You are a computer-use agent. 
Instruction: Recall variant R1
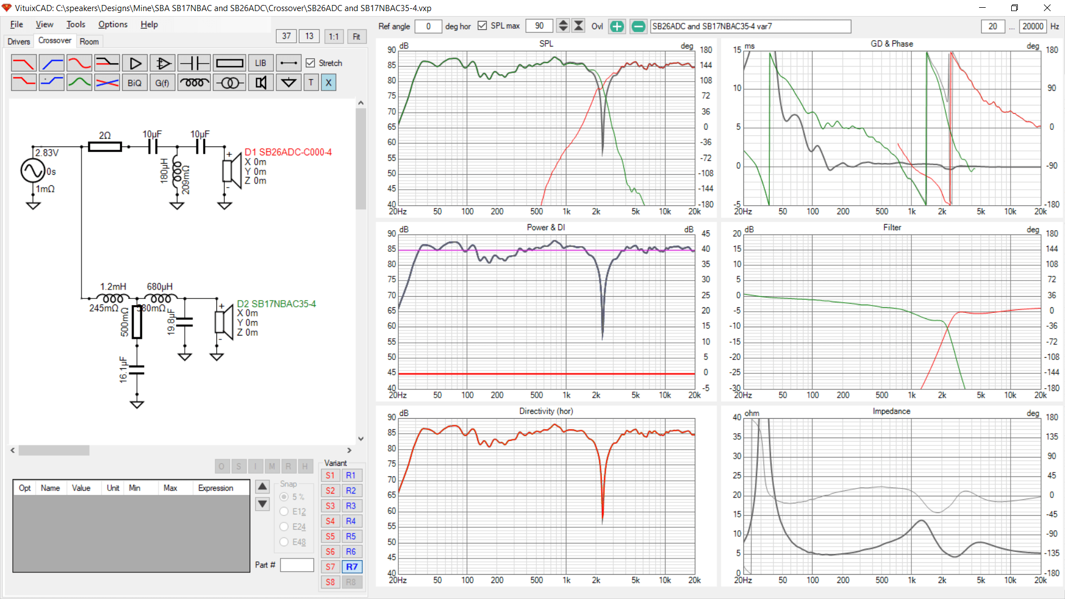351,475
